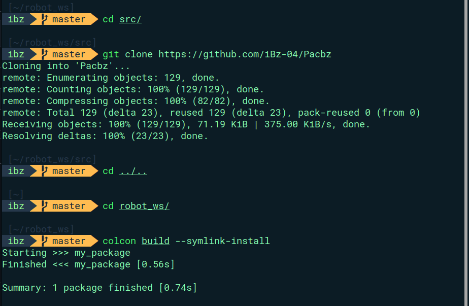This screenshot has width=469, height=306.
Task: Click the git branch icon on the cd src/ prompt
Action: pos(45,19)
